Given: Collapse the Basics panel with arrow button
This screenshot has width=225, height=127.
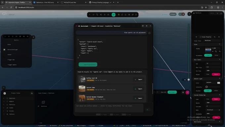Looking at the screenshot, I should click(33, 37).
